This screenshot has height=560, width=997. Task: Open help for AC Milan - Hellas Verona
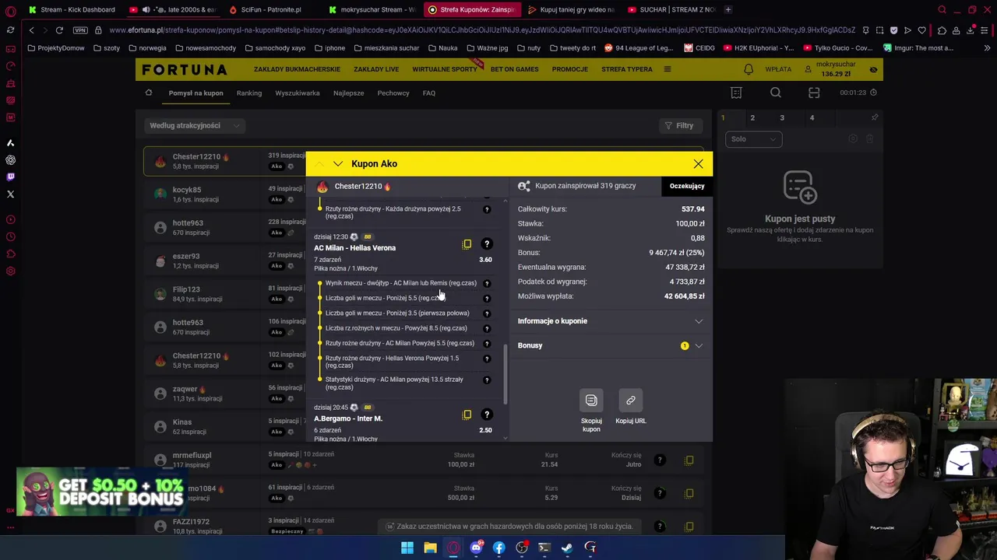tap(487, 244)
